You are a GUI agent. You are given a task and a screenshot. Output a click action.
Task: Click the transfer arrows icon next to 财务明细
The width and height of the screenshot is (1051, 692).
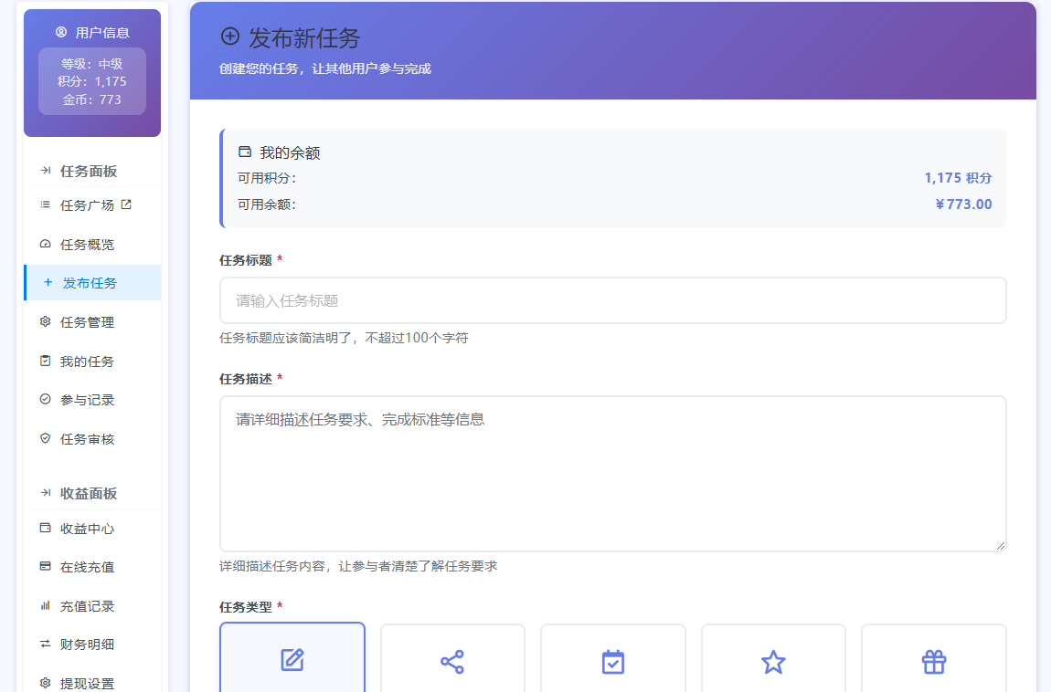click(44, 643)
